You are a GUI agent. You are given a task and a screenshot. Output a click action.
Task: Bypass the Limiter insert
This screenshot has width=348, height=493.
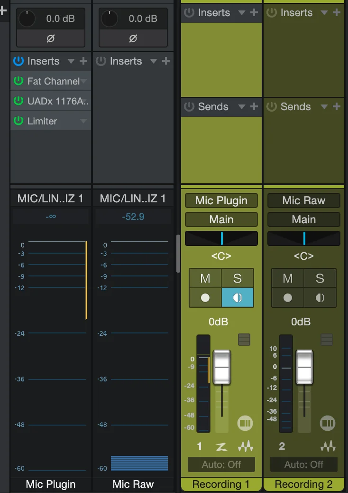pos(18,121)
